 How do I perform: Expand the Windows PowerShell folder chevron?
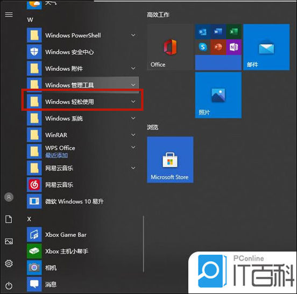coord(133,35)
